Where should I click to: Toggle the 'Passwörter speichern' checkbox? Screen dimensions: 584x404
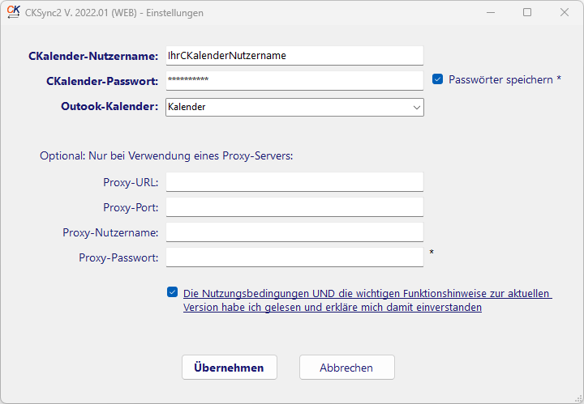tap(437, 79)
